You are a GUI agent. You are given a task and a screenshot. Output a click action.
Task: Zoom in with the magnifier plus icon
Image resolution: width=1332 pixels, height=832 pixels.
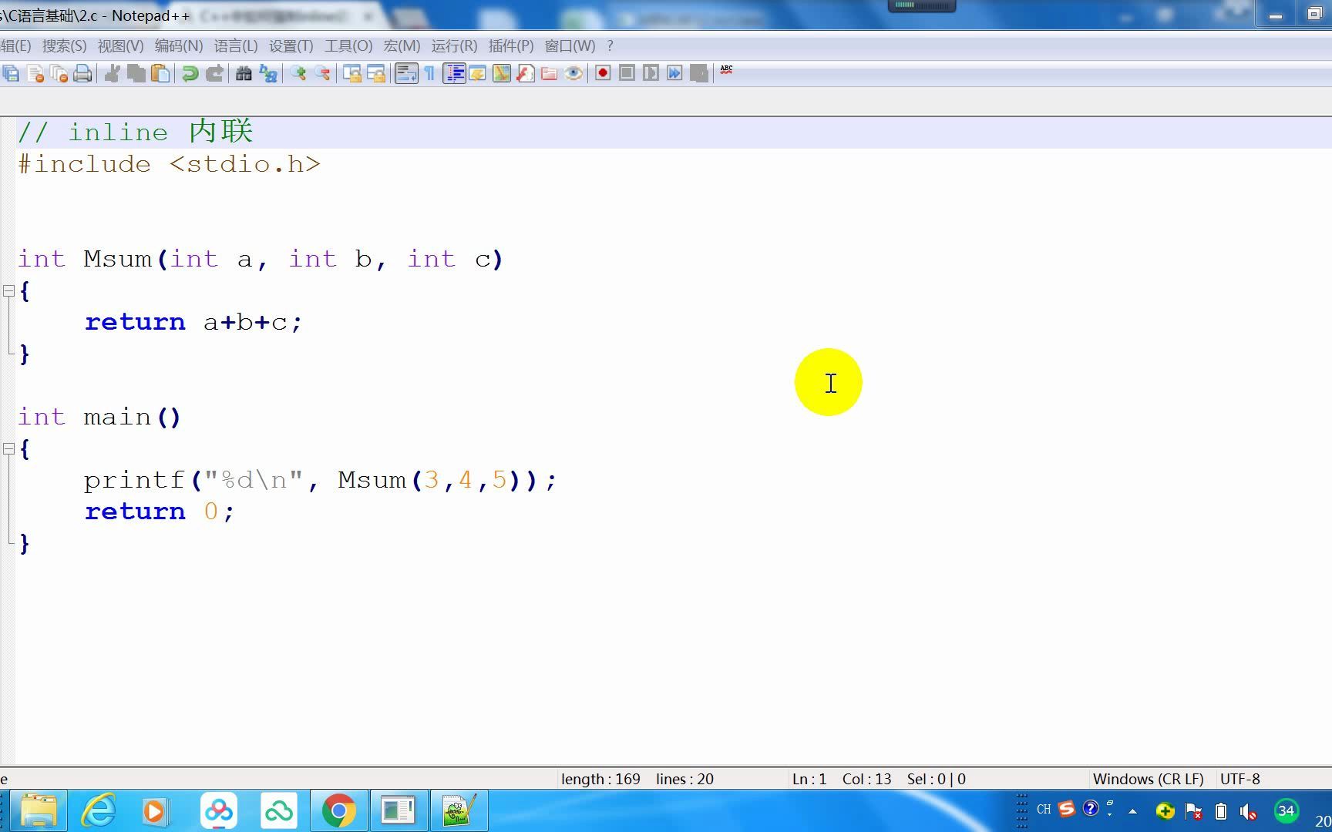point(298,73)
